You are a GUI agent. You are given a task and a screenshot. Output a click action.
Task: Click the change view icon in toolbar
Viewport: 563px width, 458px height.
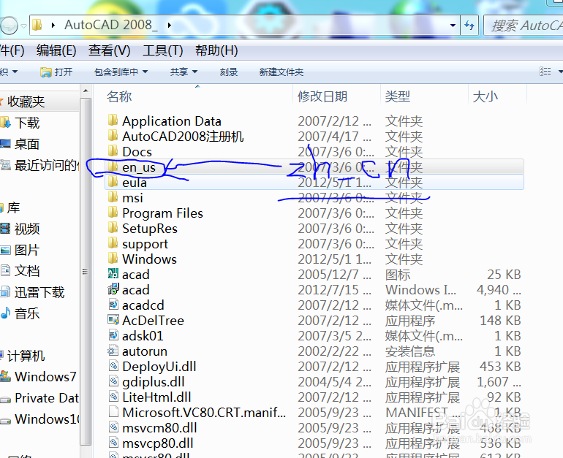[545, 72]
